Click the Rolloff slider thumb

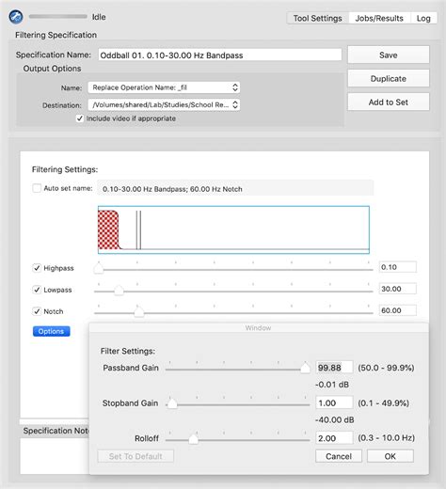[x=194, y=439]
